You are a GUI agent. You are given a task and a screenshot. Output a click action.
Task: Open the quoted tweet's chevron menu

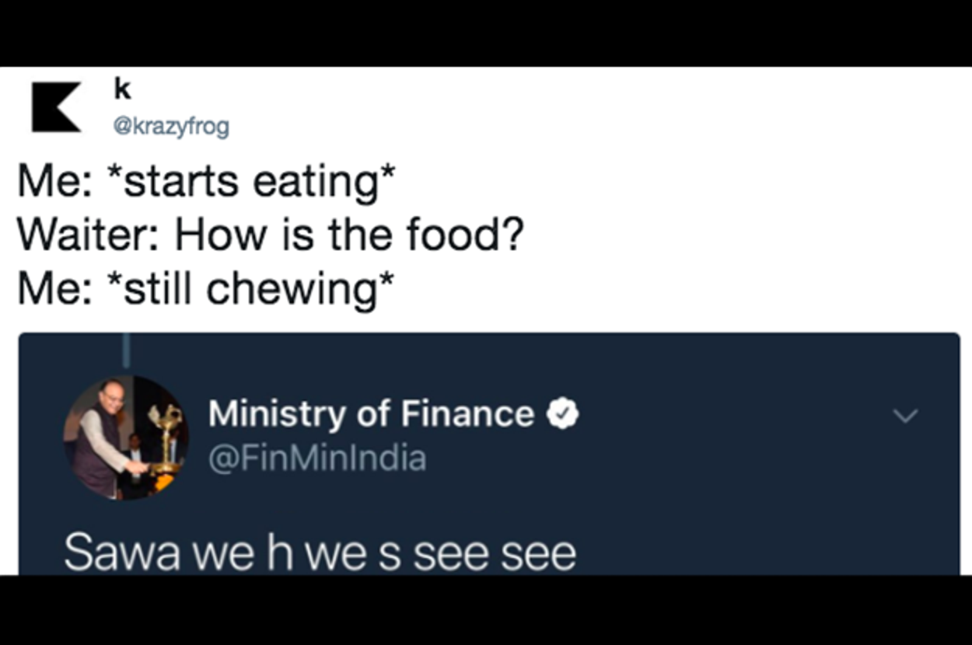coord(905,416)
